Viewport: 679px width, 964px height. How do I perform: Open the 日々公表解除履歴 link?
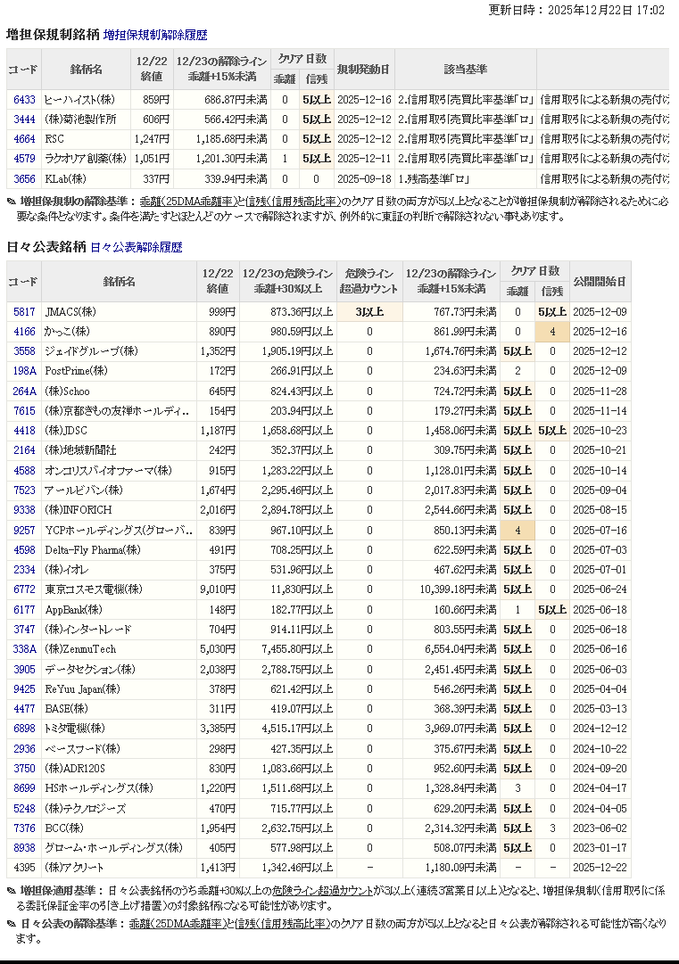136,248
